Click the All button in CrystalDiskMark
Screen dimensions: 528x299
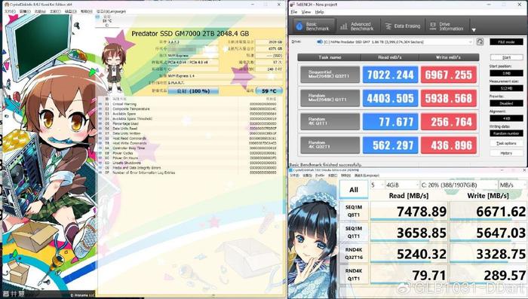(x=354, y=190)
